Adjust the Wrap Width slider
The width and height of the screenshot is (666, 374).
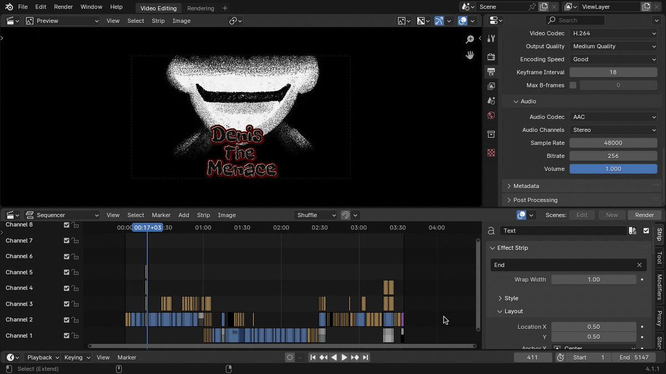594,280
